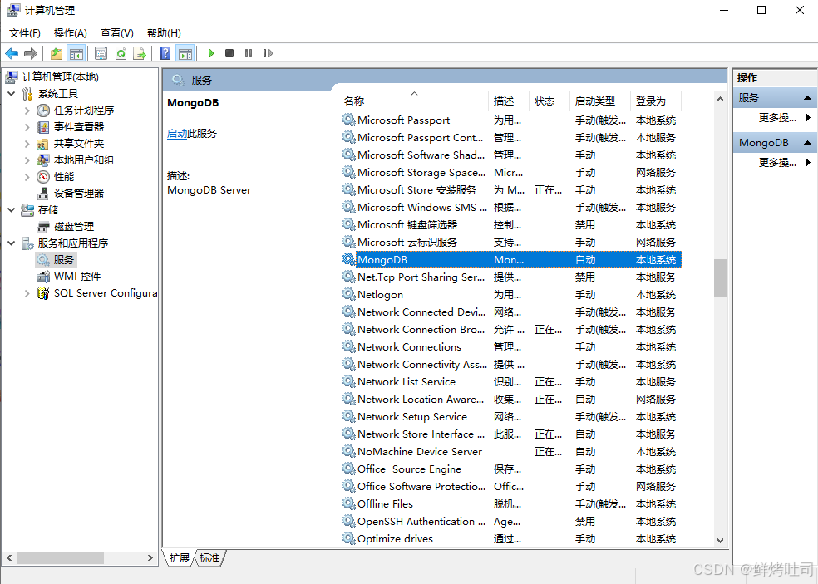The height and width of the screenshot is (584, 818).
Task: Click the services list vertical scrollbar thumb
Action: point(721,277)
